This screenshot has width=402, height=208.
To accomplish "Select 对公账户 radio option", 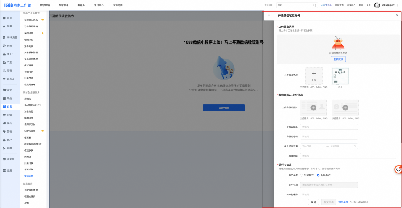I will (301, 175).
